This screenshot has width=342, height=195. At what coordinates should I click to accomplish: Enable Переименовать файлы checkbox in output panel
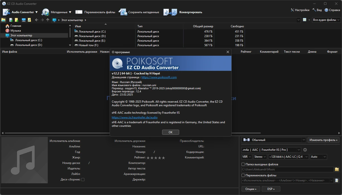[x=243, y=175]
